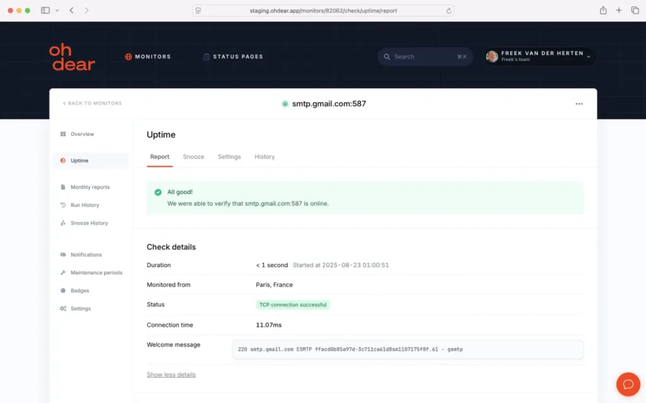This screenshot has width=646, height=403.
Task: Select Uptime in the sidebar
Action: 91,161
